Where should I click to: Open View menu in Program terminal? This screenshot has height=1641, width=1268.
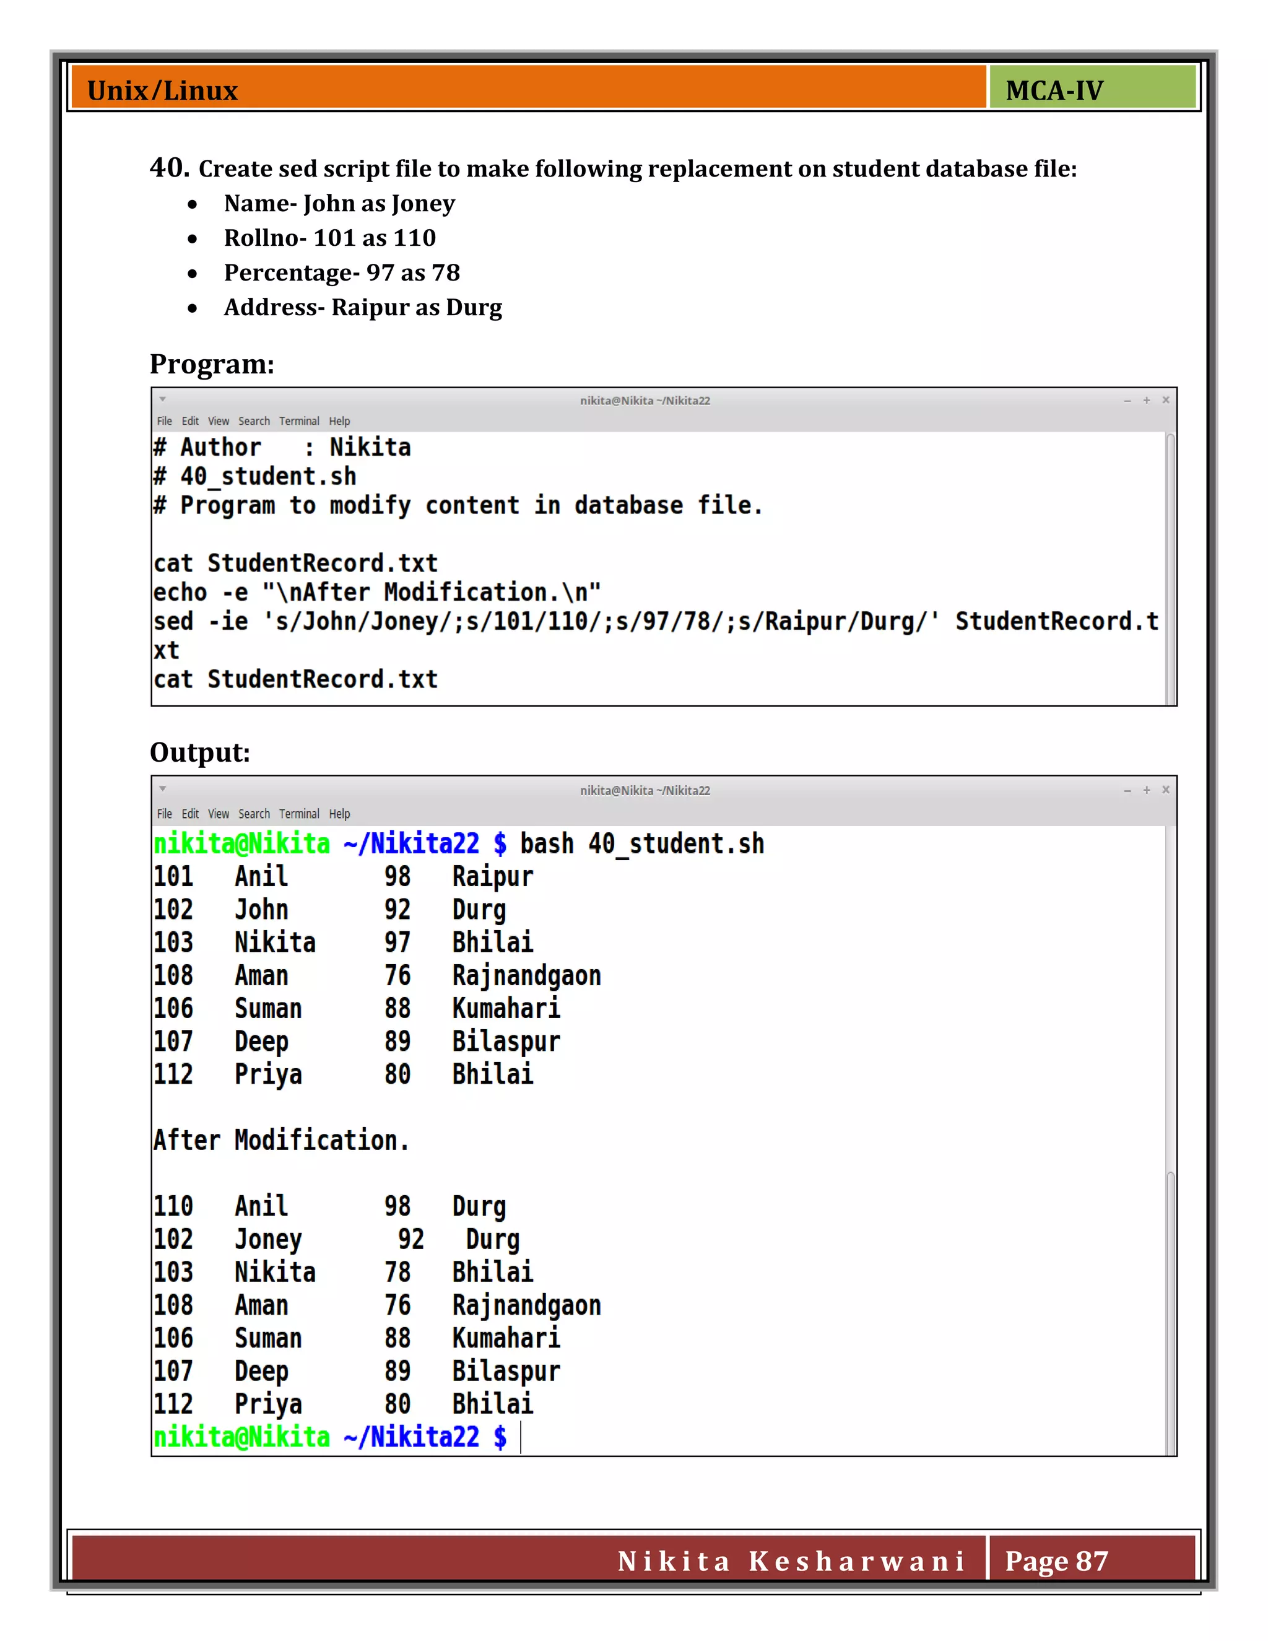point(219,422)
